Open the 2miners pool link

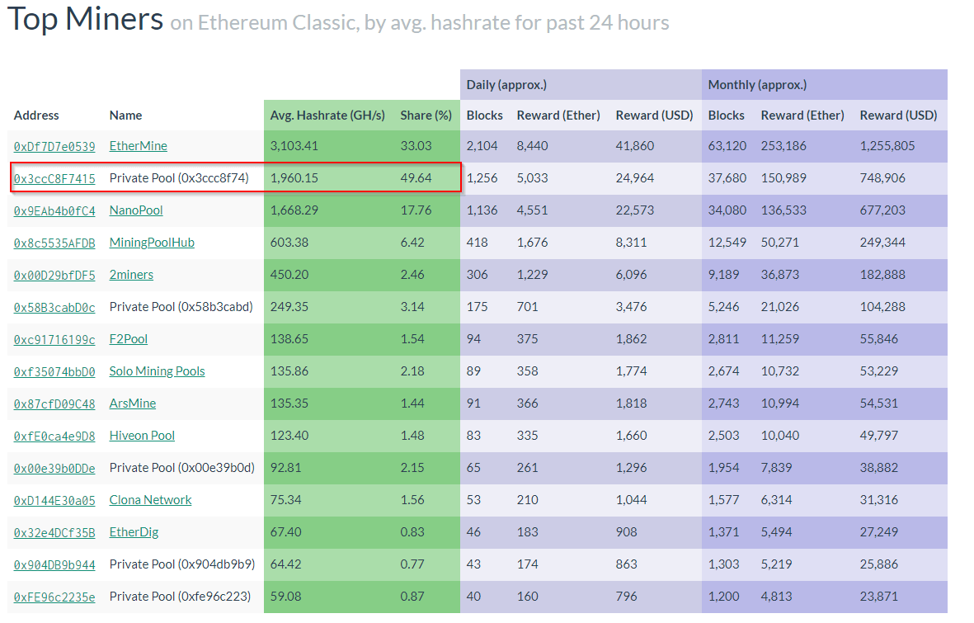pyautogui.click(x=131, y=275)
